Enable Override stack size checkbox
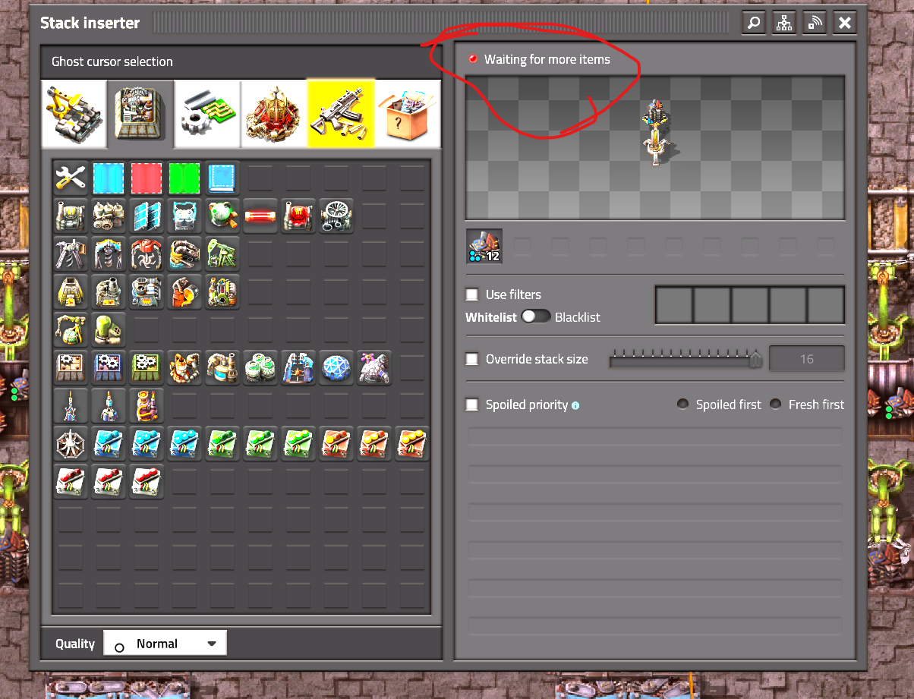This screenshot has height=699, width=914. tap(472, 359)
